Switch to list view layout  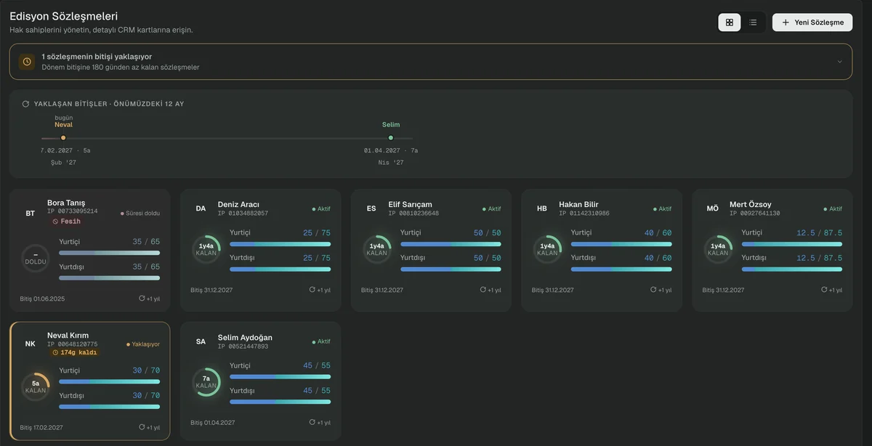pyautogui.click(x=753, y=23)
